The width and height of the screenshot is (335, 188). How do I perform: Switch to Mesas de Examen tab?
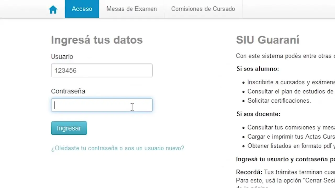pos(132,9)
